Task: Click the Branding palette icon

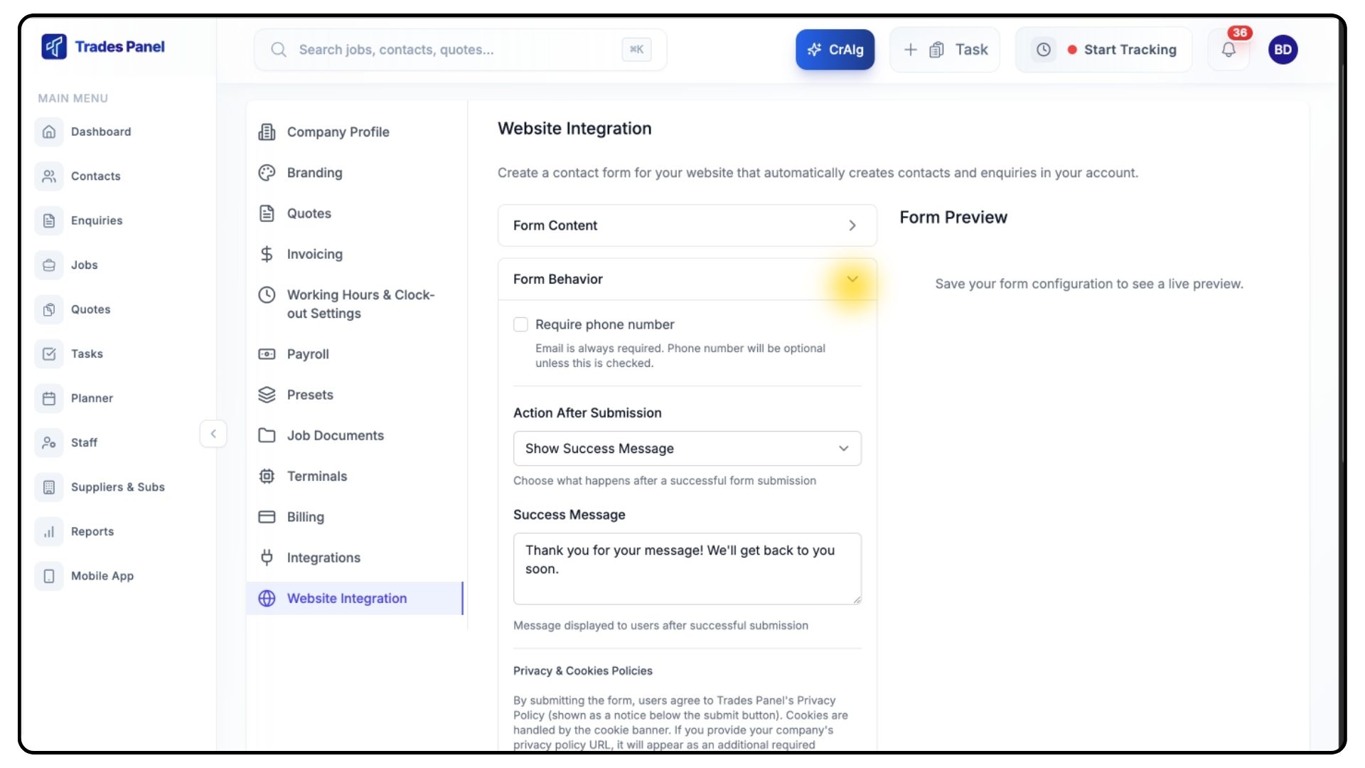Action: 267,173
